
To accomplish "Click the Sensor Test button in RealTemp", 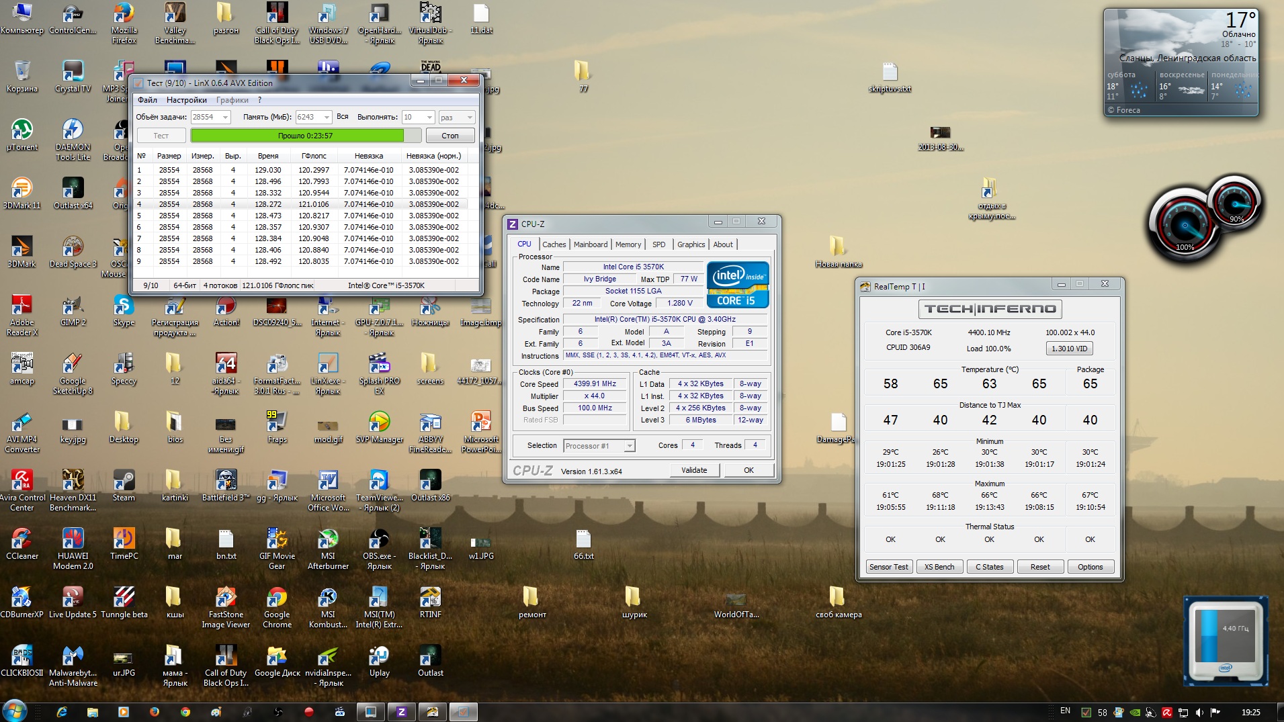I will click(x=888, y=567).
